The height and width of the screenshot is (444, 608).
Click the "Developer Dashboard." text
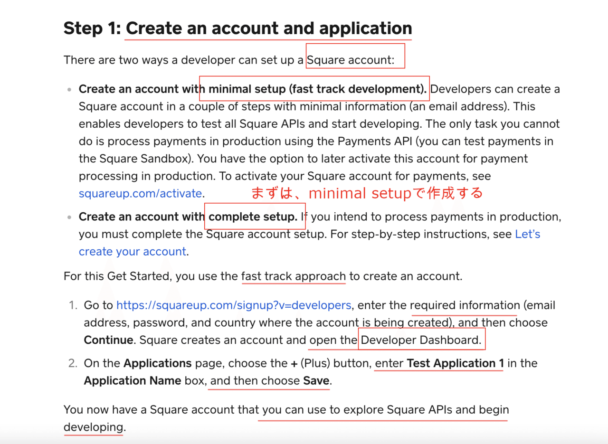[x=421, y=340]
